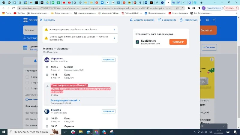
Task: Expand the several separate tickets notice
Action: tap(114, 38)
